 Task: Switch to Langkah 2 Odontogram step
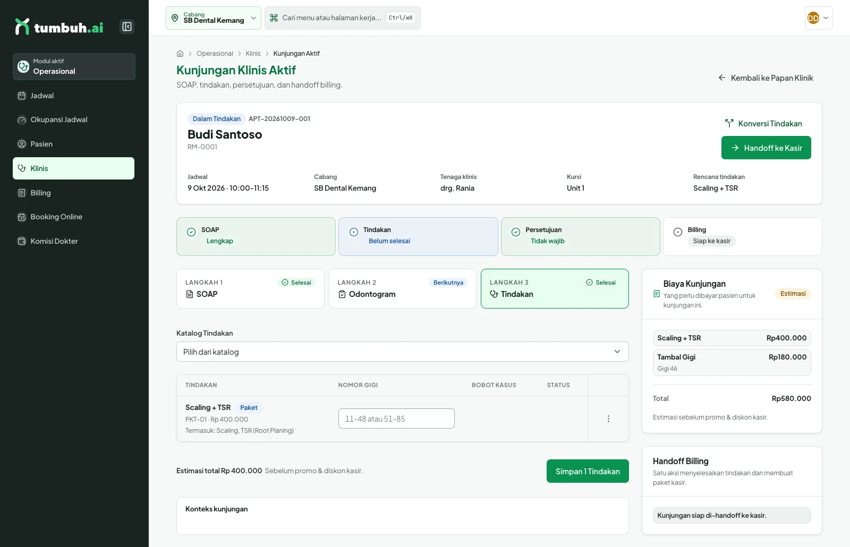pos(403,288)
